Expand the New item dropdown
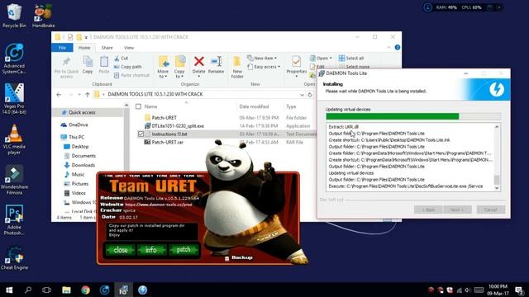The width and height of the screenshot is (529, 297). tap(262, 59)
